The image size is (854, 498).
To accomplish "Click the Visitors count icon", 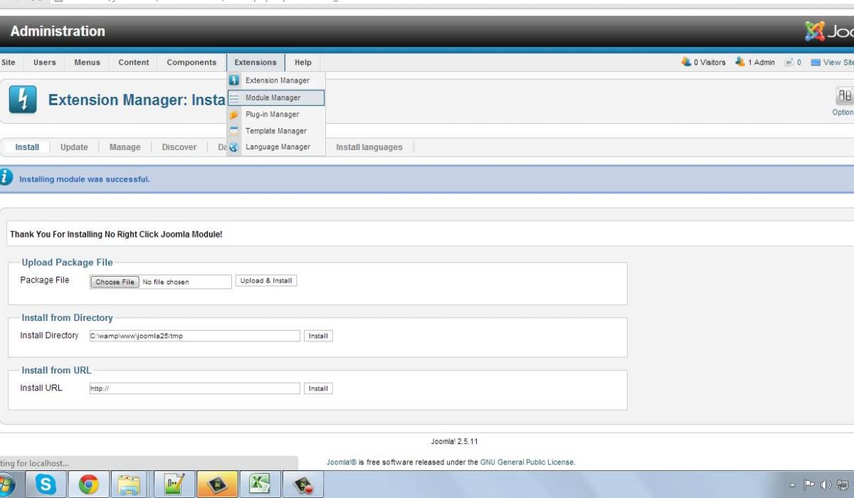I will (686, 63).
